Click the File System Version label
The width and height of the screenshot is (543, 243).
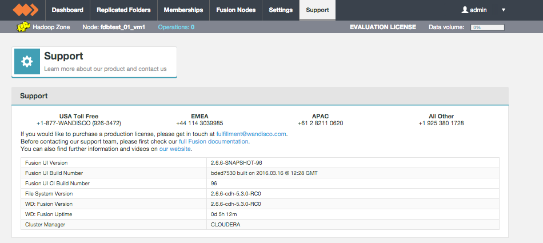49,194
